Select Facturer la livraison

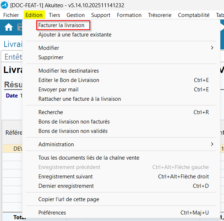[x=62, y=25]
